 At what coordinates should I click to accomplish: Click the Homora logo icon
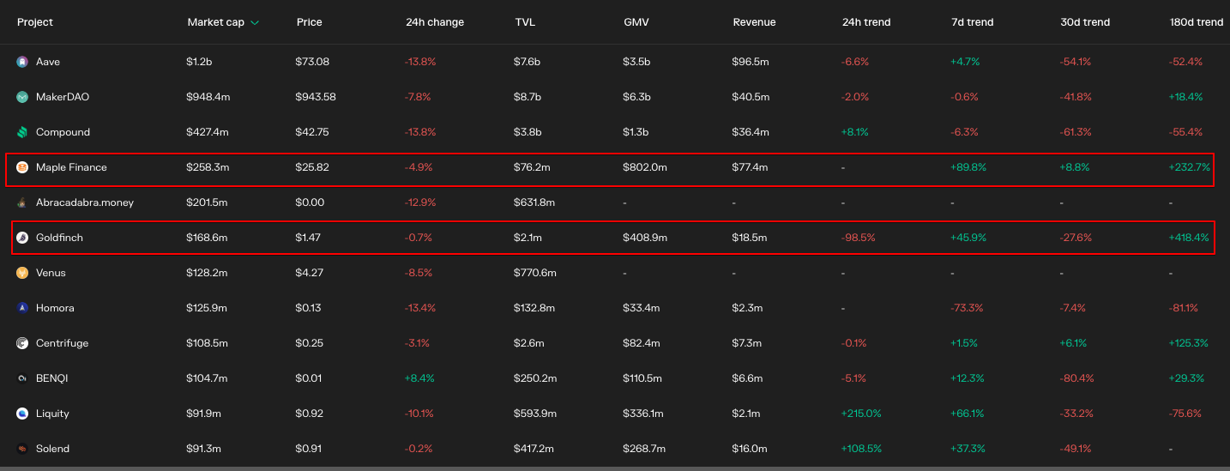click(22, 308)
